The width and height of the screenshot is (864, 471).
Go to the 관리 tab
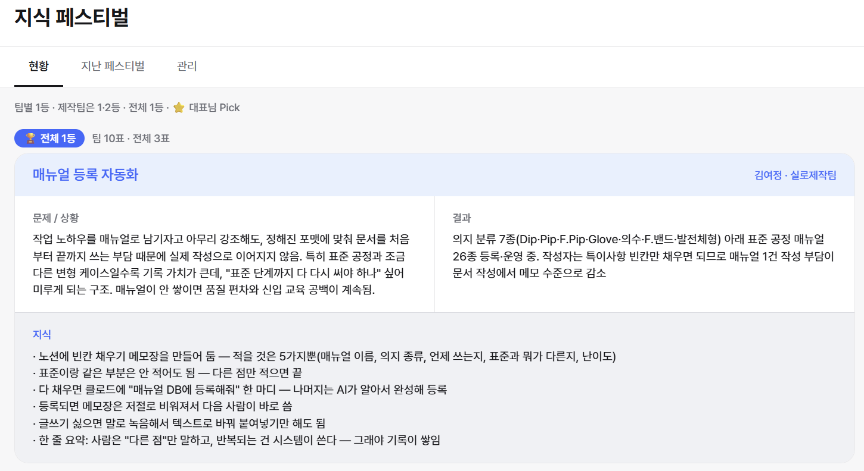(187, 66)
